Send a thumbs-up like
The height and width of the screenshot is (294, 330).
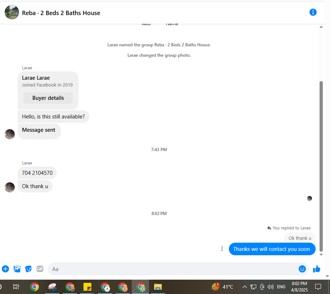point(317,269)
